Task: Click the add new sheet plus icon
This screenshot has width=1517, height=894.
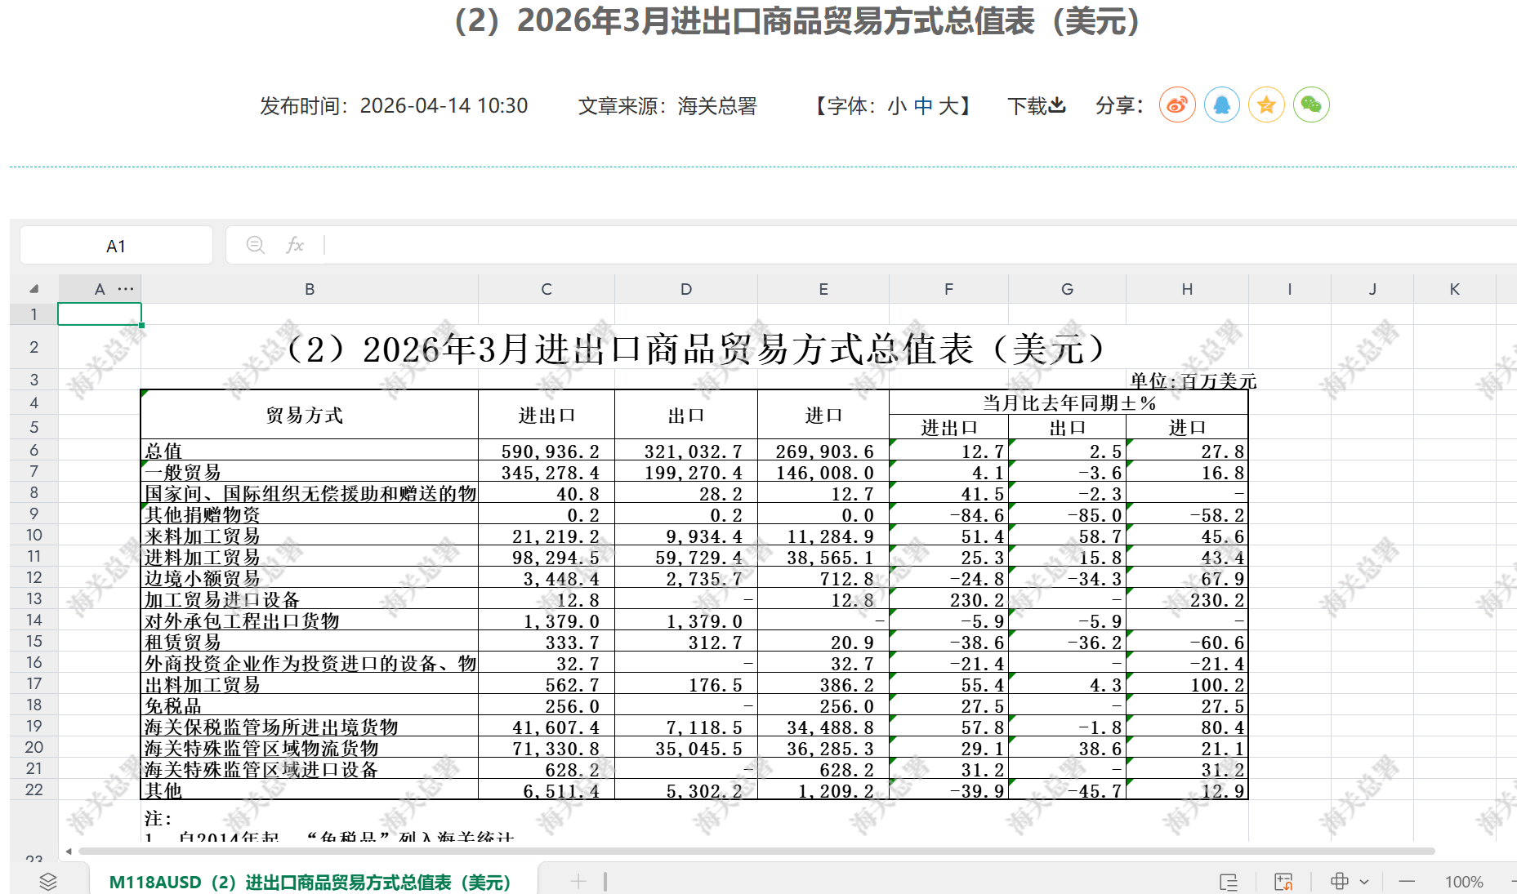Action: point(578,881)
